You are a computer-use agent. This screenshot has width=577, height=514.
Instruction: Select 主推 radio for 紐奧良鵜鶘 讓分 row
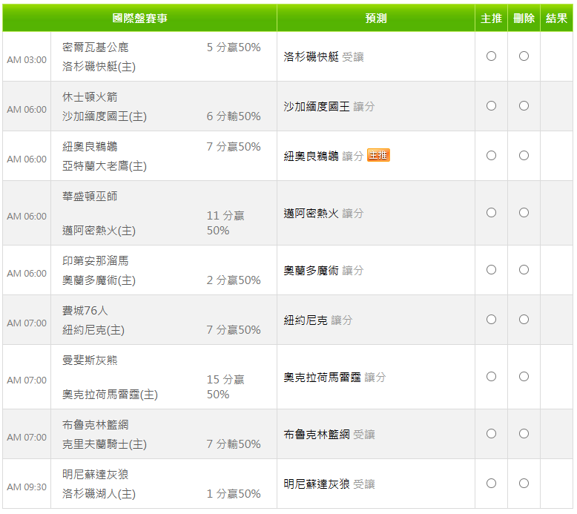coord(491,156)
